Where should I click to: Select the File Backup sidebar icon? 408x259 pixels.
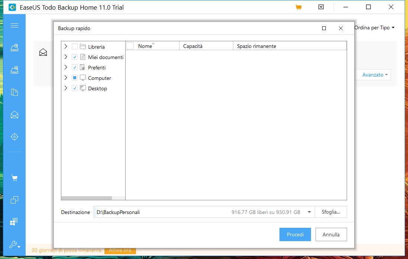click(x=14, y=92)
